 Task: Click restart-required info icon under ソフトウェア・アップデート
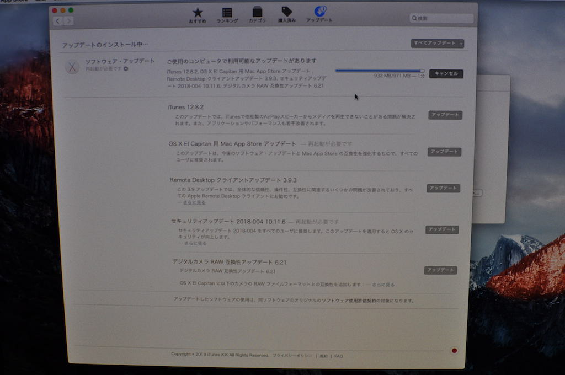(x=126, y=69)
